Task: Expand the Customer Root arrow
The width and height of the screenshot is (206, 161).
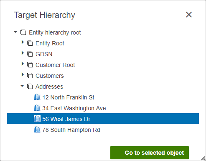Action: 23,64
